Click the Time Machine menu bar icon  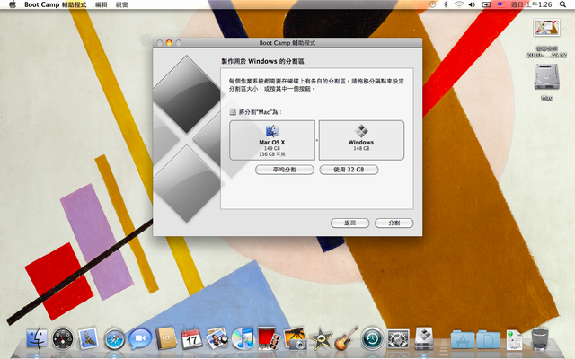click(x=433, y=4)
